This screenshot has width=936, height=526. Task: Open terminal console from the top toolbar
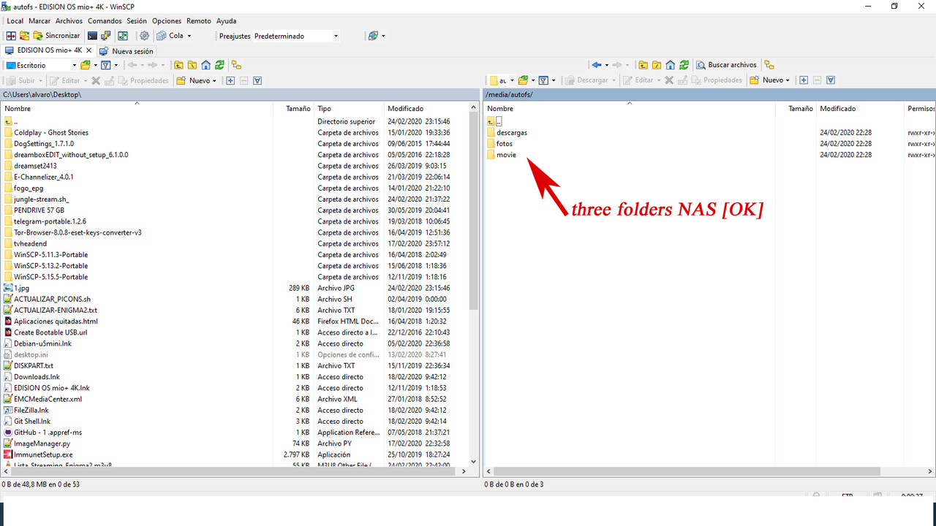(92, 36)
